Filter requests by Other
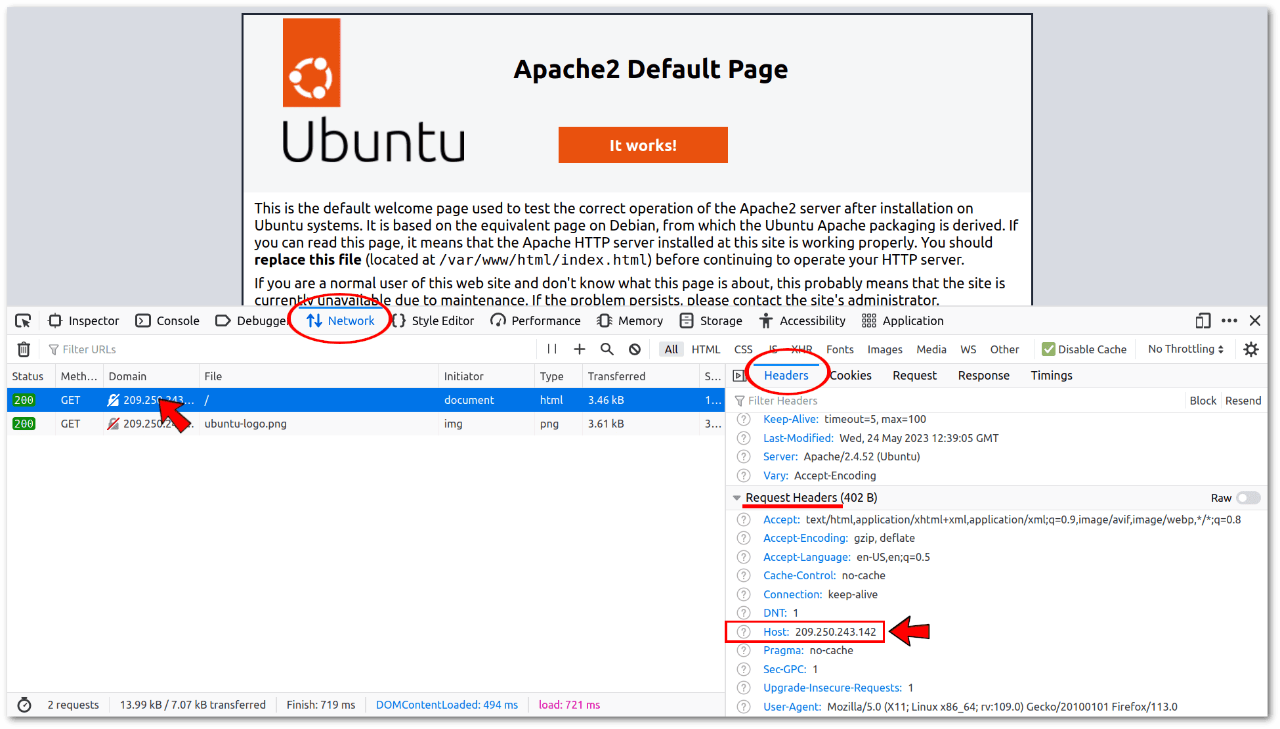Viewport: 1280px width, 729px height. (x=1004, y=349)
